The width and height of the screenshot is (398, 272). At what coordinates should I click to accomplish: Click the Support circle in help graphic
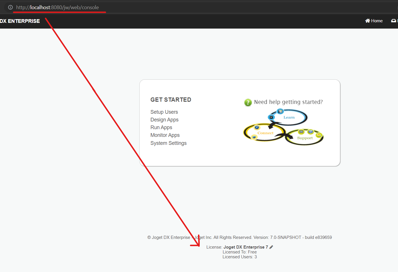(x=304, y=137)
